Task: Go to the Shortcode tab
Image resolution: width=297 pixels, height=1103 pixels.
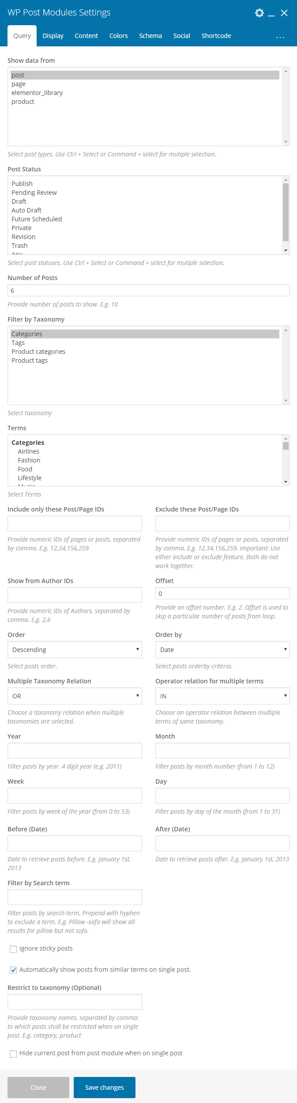Action: (216, 36)
